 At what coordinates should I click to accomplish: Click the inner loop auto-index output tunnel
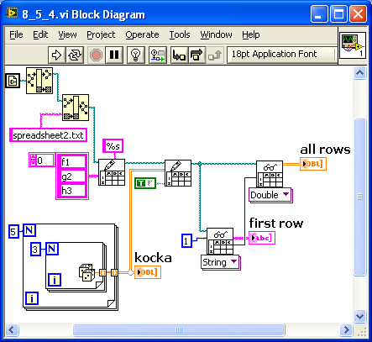pos(102,272)
